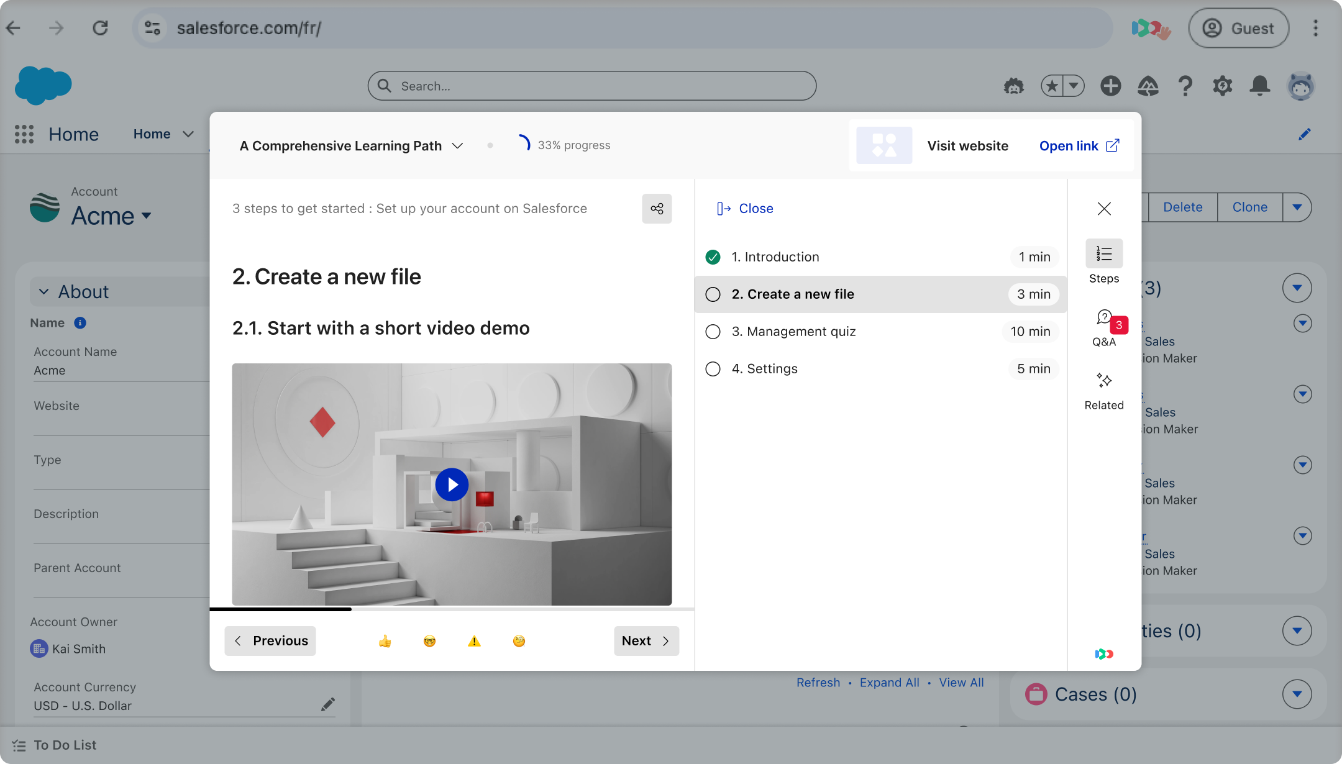This screenshot has width=1342, height=764.
Task: Open the notifications bell
Action: pyautogui.click(x=1259, y=86)
